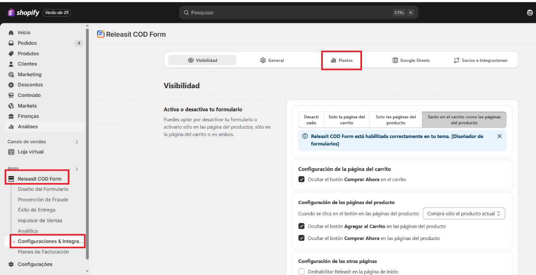Click the Markets globe icon
The image size is (536, 275).
[11, 106]
